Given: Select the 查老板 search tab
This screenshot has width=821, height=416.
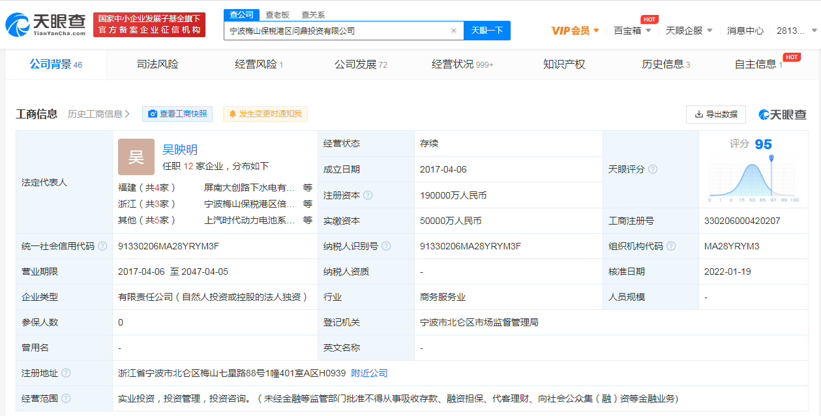Looking at the screenshot, I should pyautogui.click(x=277, y=14).
